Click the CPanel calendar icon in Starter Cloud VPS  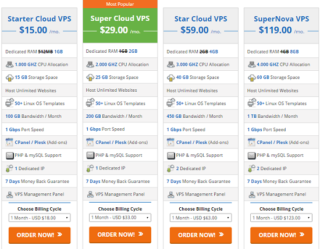click(x=9, y=142)
